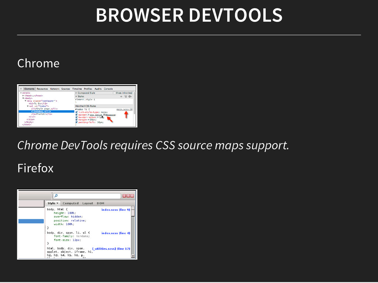The height and width of the screenshot is (283, 378).
Task: Click the Chrome styles pane scrollbar
Action: [x=134, y=104]
